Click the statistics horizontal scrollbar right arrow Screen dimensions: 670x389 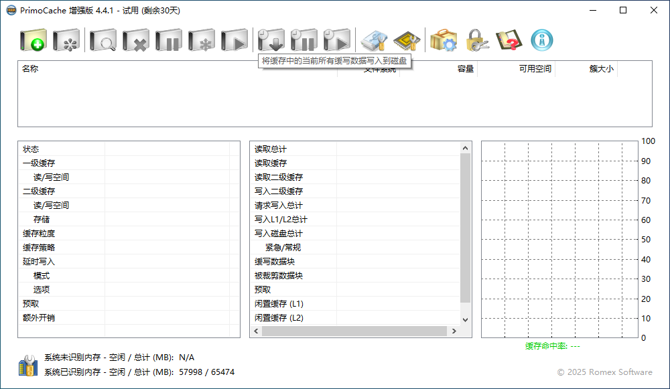tap(454, 331)
